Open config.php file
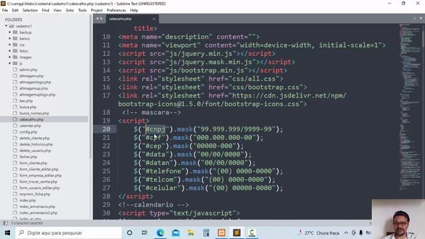 (28, 132)
